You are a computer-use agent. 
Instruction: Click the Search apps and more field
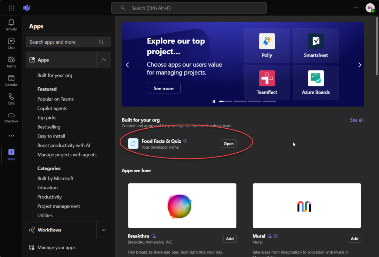[68, 42]
